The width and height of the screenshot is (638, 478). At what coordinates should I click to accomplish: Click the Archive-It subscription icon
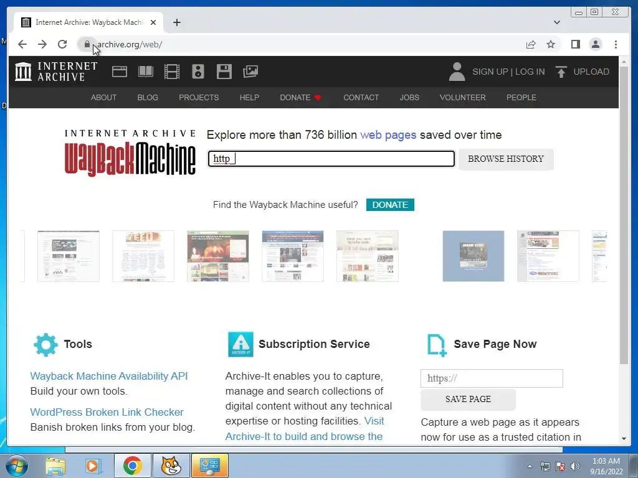pyautogui.click(x=240, y=344)
